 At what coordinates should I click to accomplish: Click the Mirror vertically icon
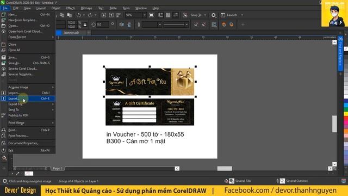pyautogui.click(x=129, y=24)
